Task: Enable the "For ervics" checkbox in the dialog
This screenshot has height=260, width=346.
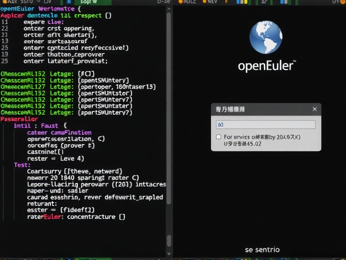Action: point(218,137)
